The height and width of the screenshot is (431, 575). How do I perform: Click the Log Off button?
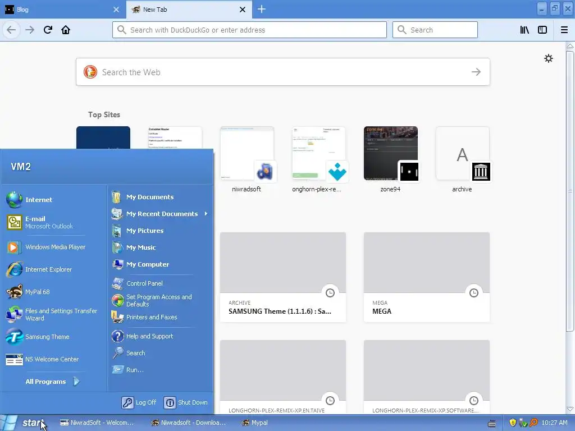[139, 402]
